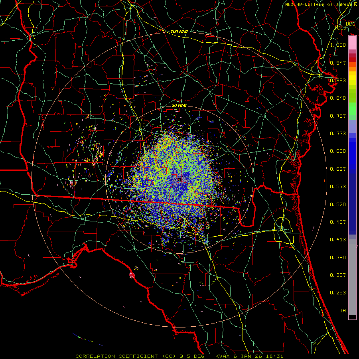
Task: Click the pink echo cluster on the Gulf coastline
Action: point(131,275)
